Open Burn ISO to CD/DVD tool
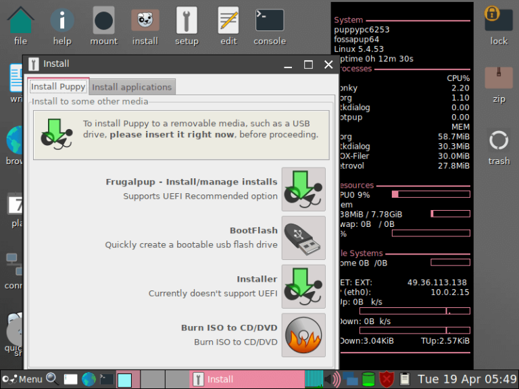 coord(303,335)
